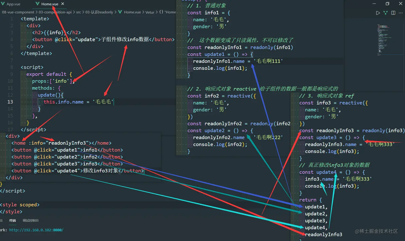The width and height of the screenshot is (405, 241).
Task: Click the readonlyInfo1.name = '毛毛啊111' line
Action: tap(238, 61)
